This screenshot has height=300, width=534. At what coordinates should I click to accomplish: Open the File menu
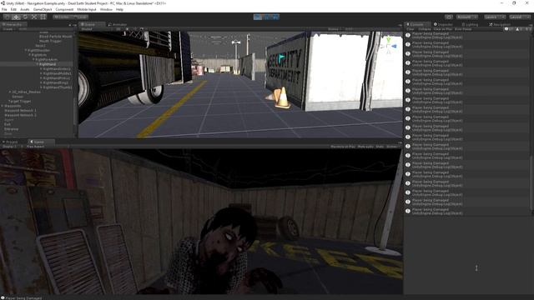point(4,9)
